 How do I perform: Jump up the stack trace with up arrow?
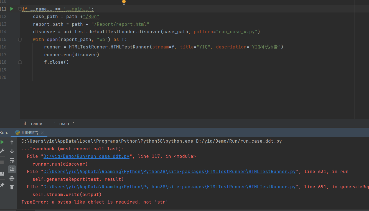click(12, 142)
